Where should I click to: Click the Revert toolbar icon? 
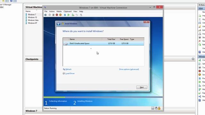77,15
